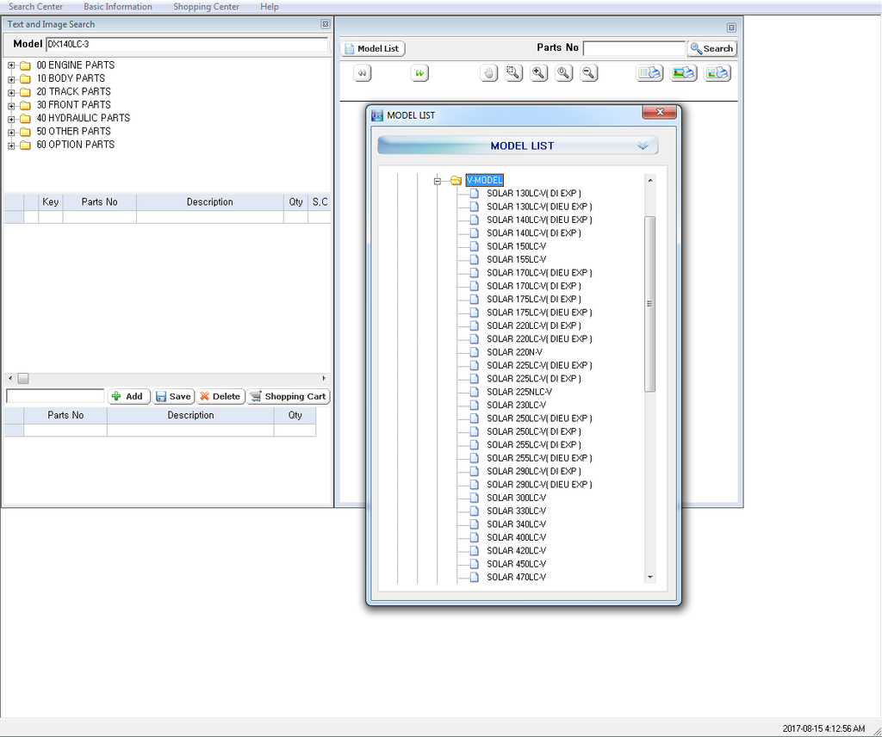Click the parts table scroll left arrow
882x737 pixels.
[x=10, y=378]
